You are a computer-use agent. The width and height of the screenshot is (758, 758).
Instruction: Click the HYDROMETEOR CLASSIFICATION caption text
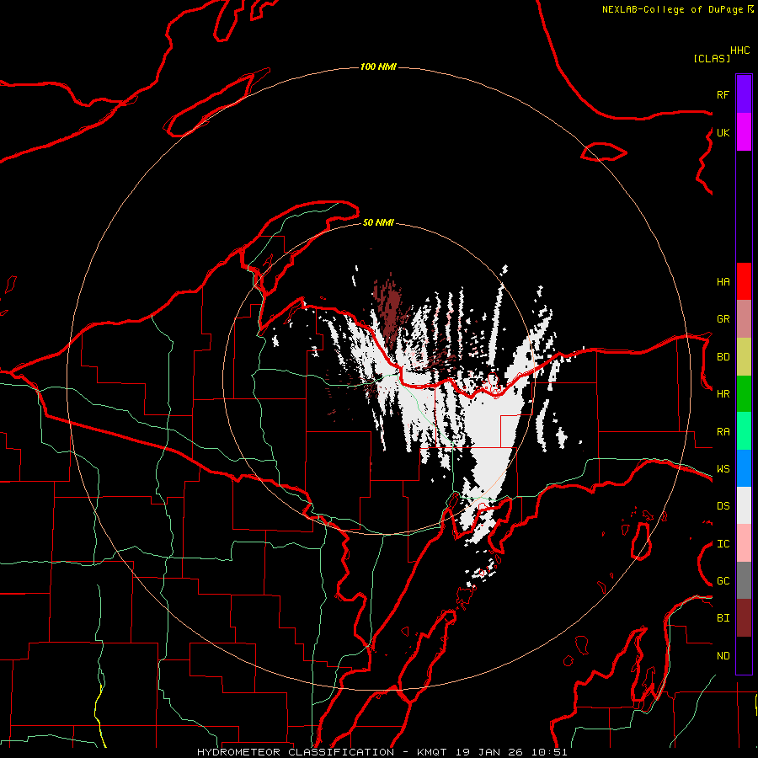[x=296, y=752]
